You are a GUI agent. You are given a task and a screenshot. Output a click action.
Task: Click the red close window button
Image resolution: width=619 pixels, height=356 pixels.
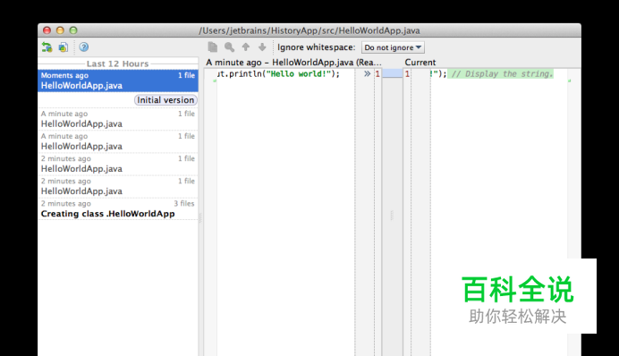(47, 30)
